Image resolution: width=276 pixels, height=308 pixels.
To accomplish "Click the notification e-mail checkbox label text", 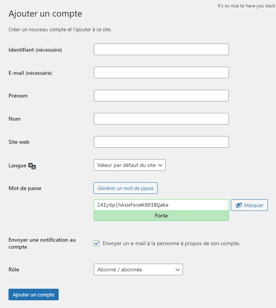I will (x=171, y=244).
